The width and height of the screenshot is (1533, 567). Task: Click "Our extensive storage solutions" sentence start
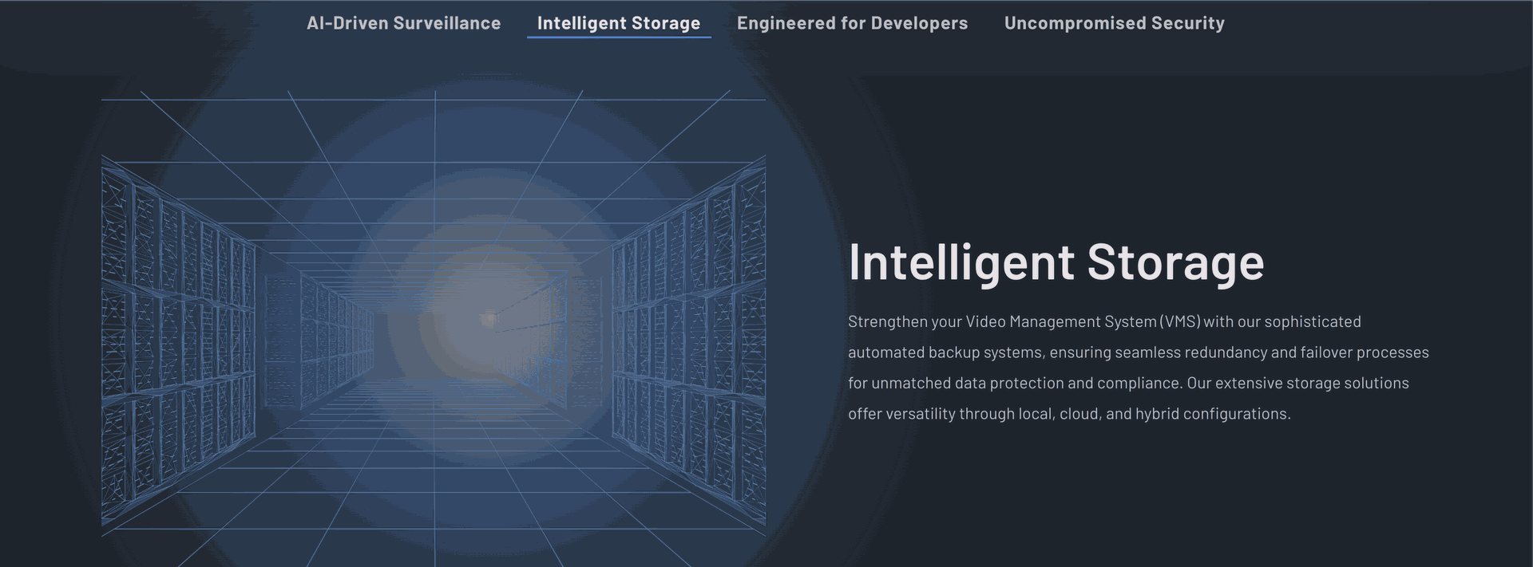tap(1297, 383)
